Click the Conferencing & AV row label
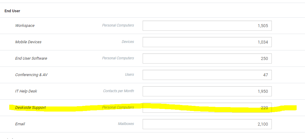This screenshot has height=139, width=305. [x=31, y=75]
